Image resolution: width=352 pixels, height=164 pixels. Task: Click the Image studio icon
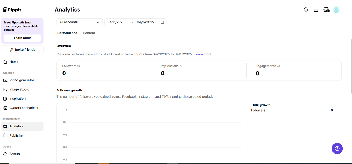[x=5, y=90]
